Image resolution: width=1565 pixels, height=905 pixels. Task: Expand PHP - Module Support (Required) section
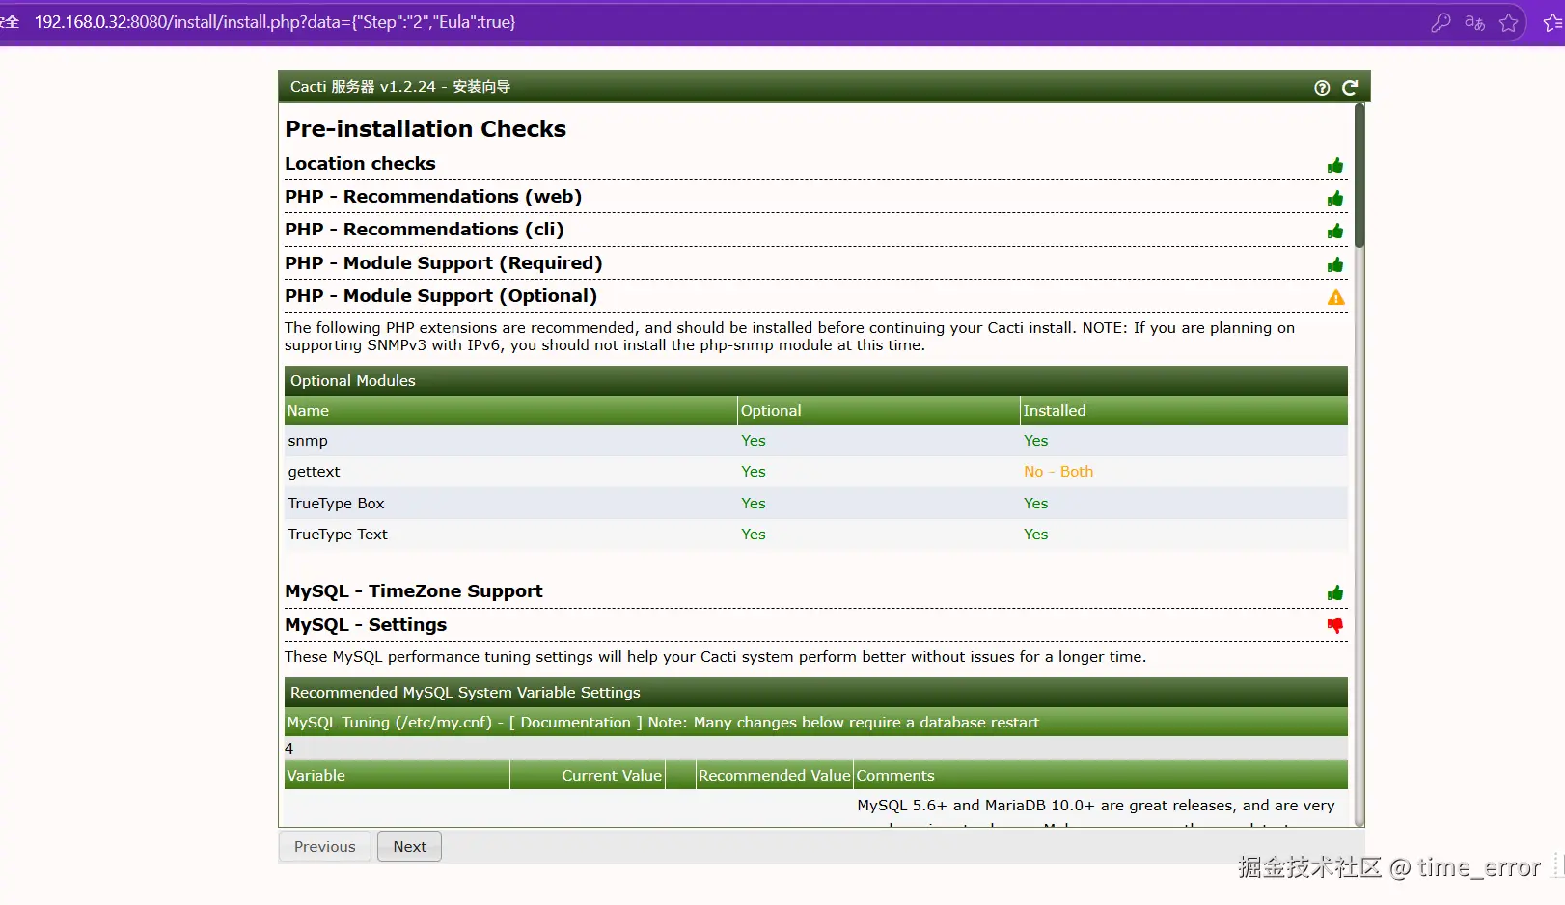[x=444, y=263]
